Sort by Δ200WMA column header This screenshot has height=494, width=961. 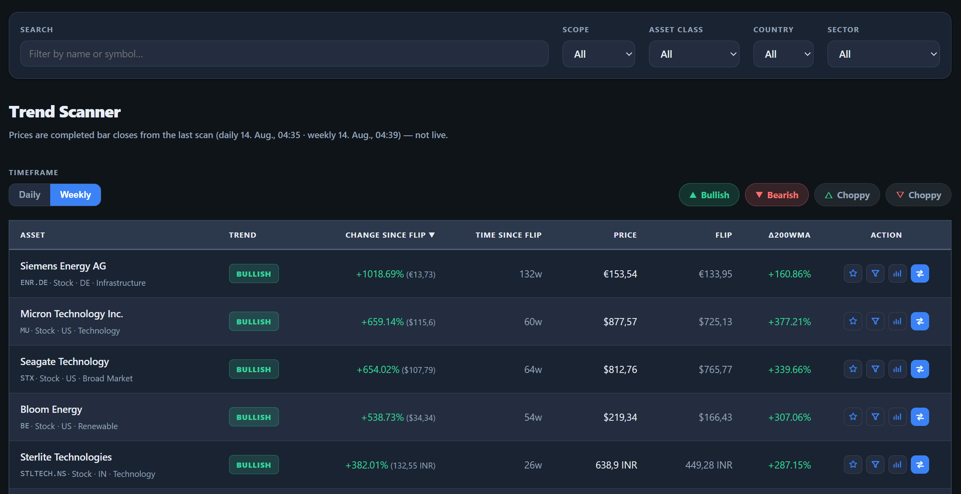[x=789, y=235]
